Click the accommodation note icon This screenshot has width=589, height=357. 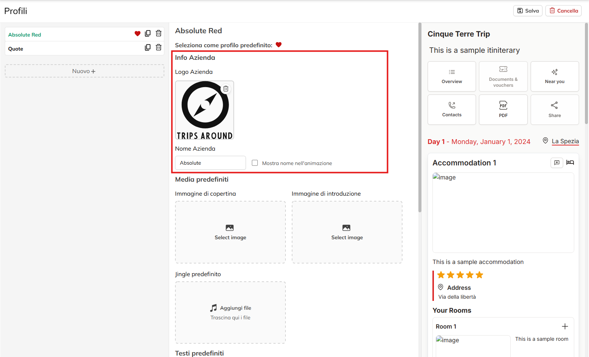[557, 162]
